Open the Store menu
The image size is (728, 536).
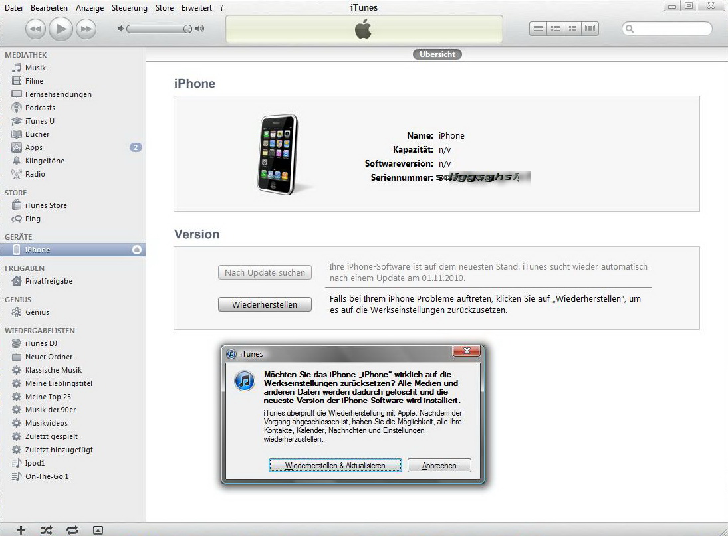click(164, 8)
